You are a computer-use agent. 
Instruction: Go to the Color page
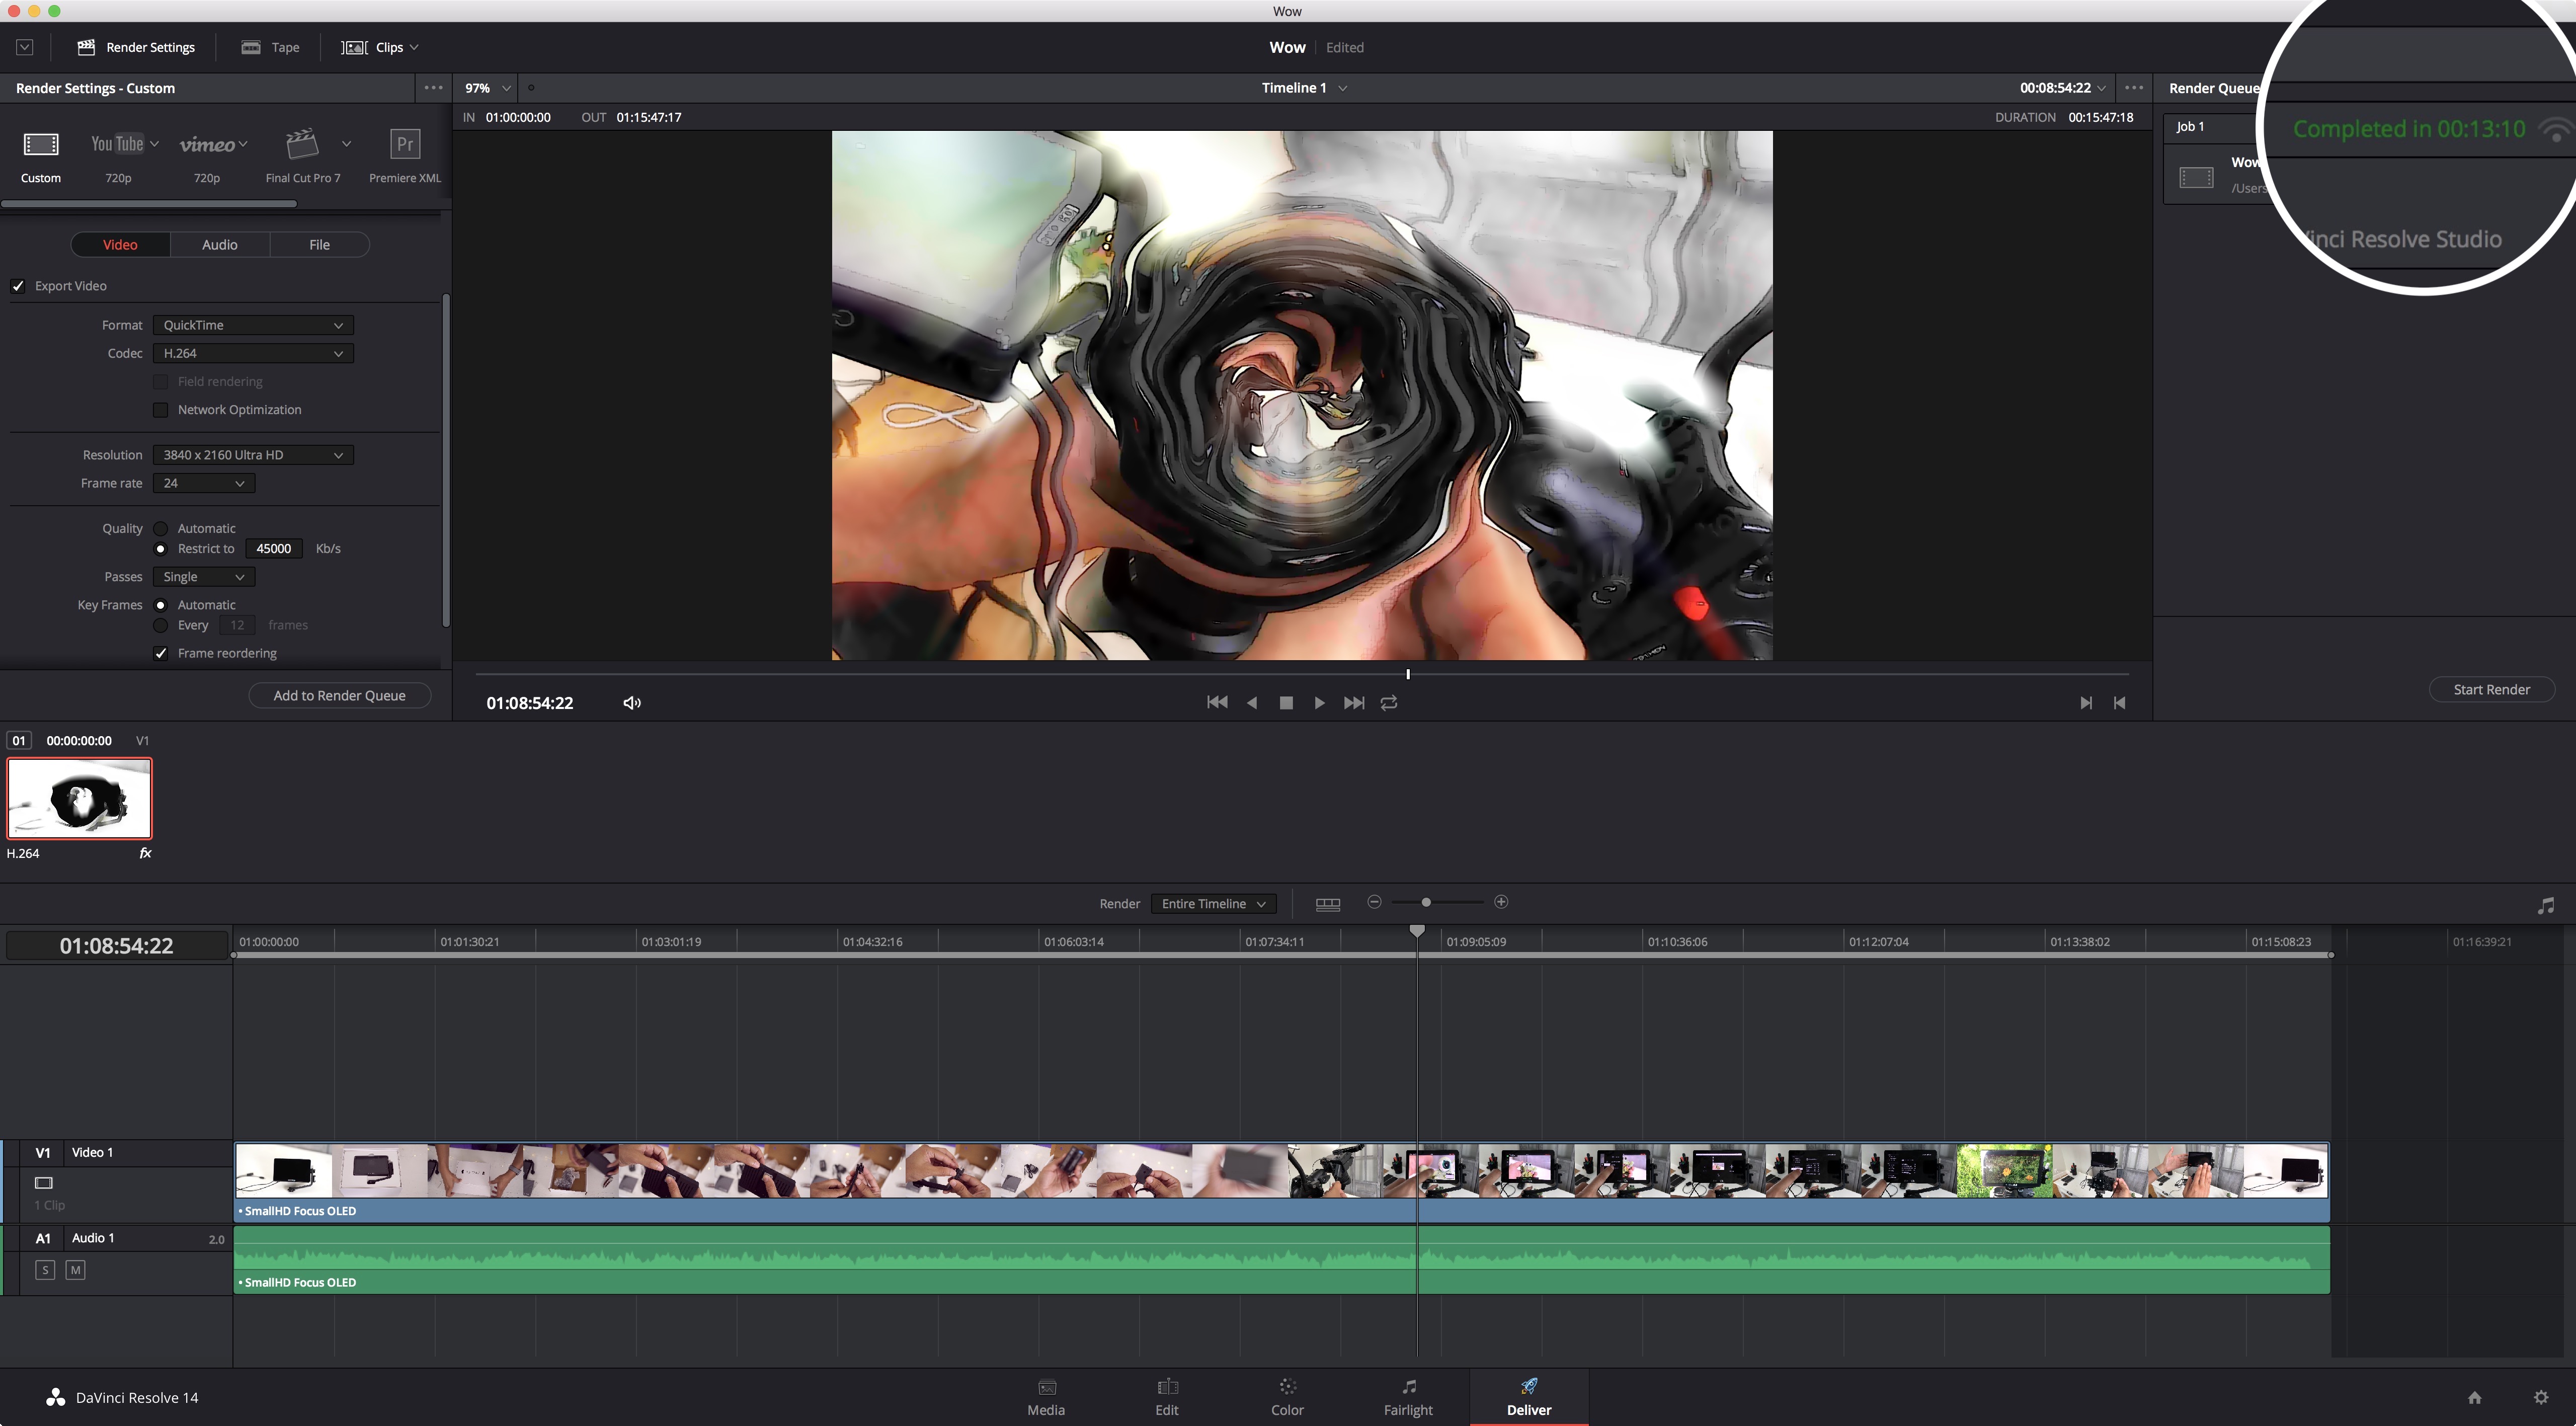[1287, 1396]
